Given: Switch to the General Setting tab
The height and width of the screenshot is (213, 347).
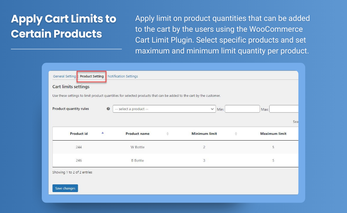Looking at the screenshot, I should point(64,76).
